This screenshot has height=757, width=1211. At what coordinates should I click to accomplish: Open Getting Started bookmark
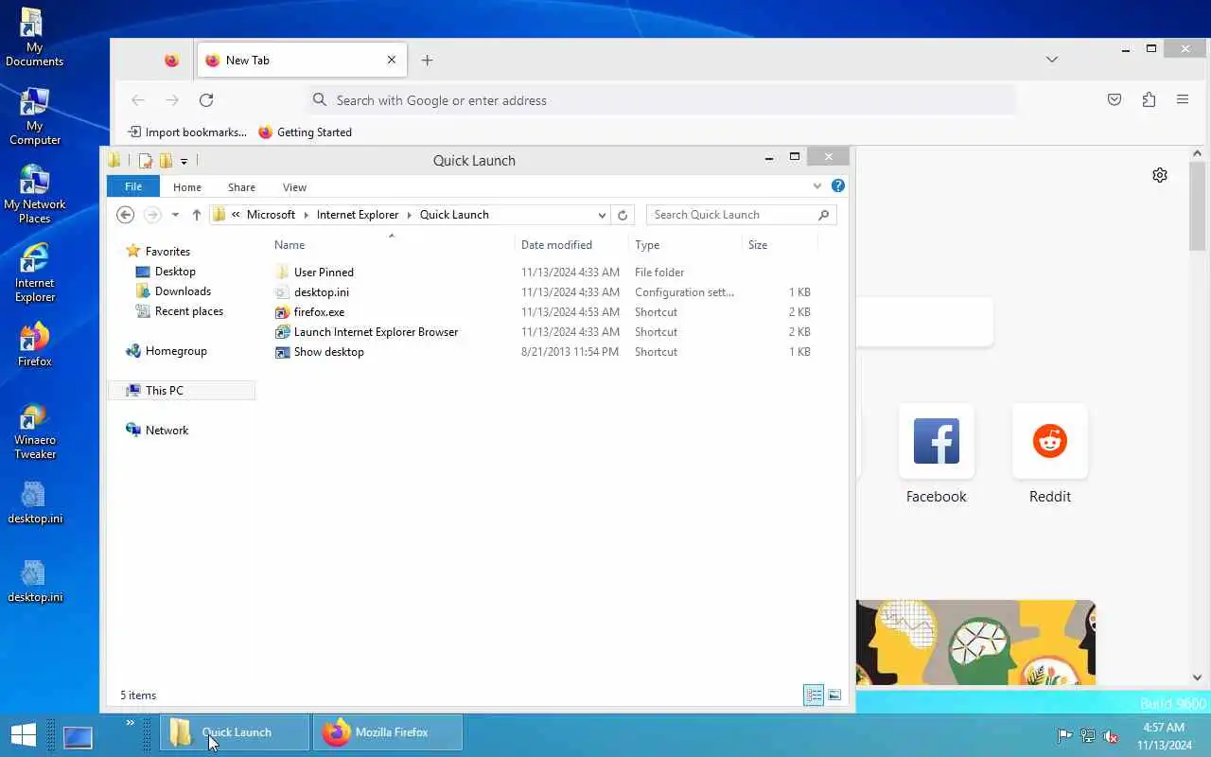(306, 132)
